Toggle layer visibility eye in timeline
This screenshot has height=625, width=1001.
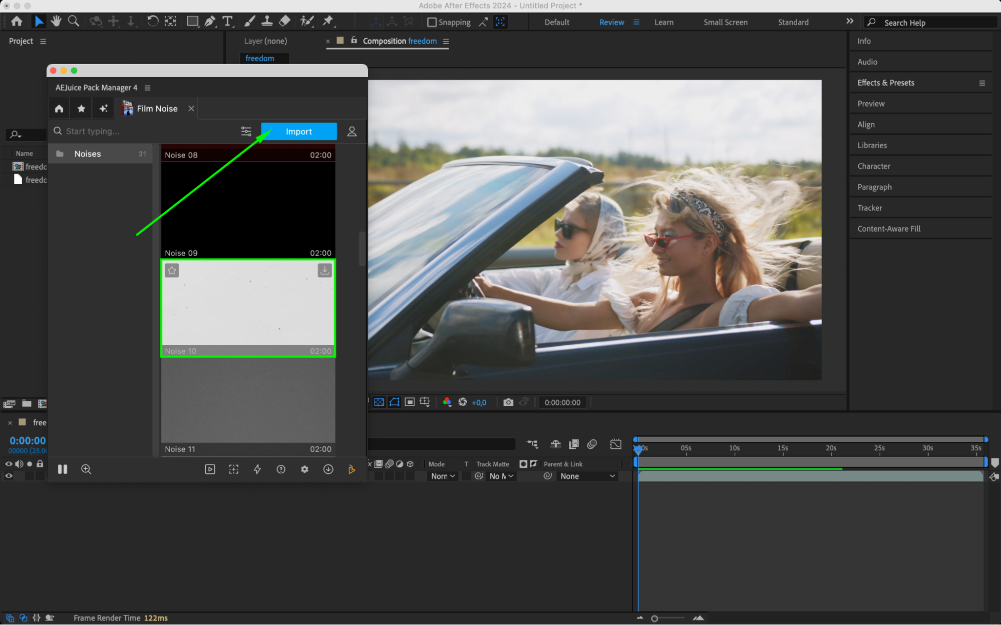pos(9,476)
